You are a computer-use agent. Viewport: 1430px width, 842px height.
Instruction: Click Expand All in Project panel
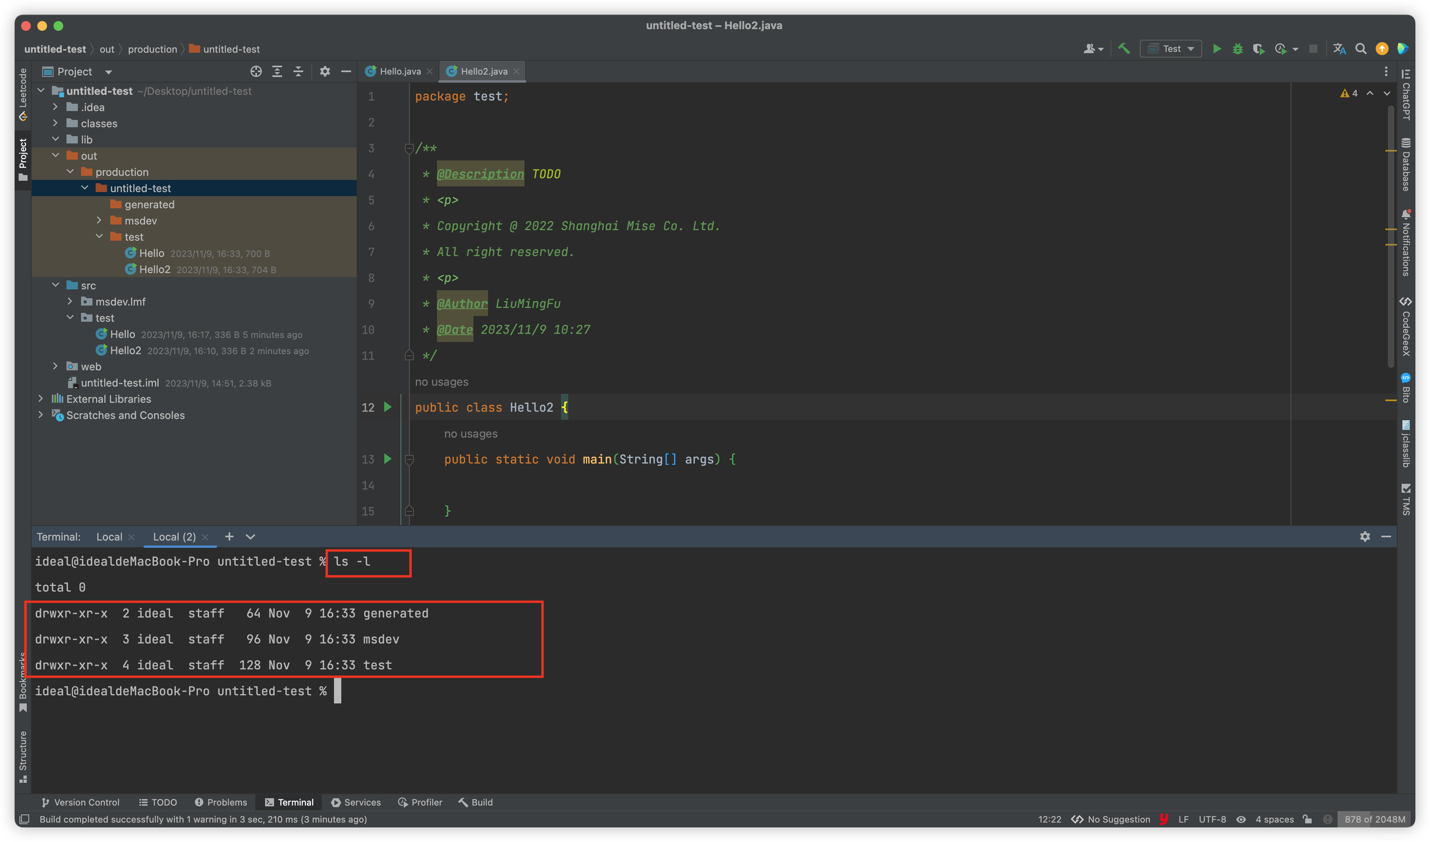point(277,71)
